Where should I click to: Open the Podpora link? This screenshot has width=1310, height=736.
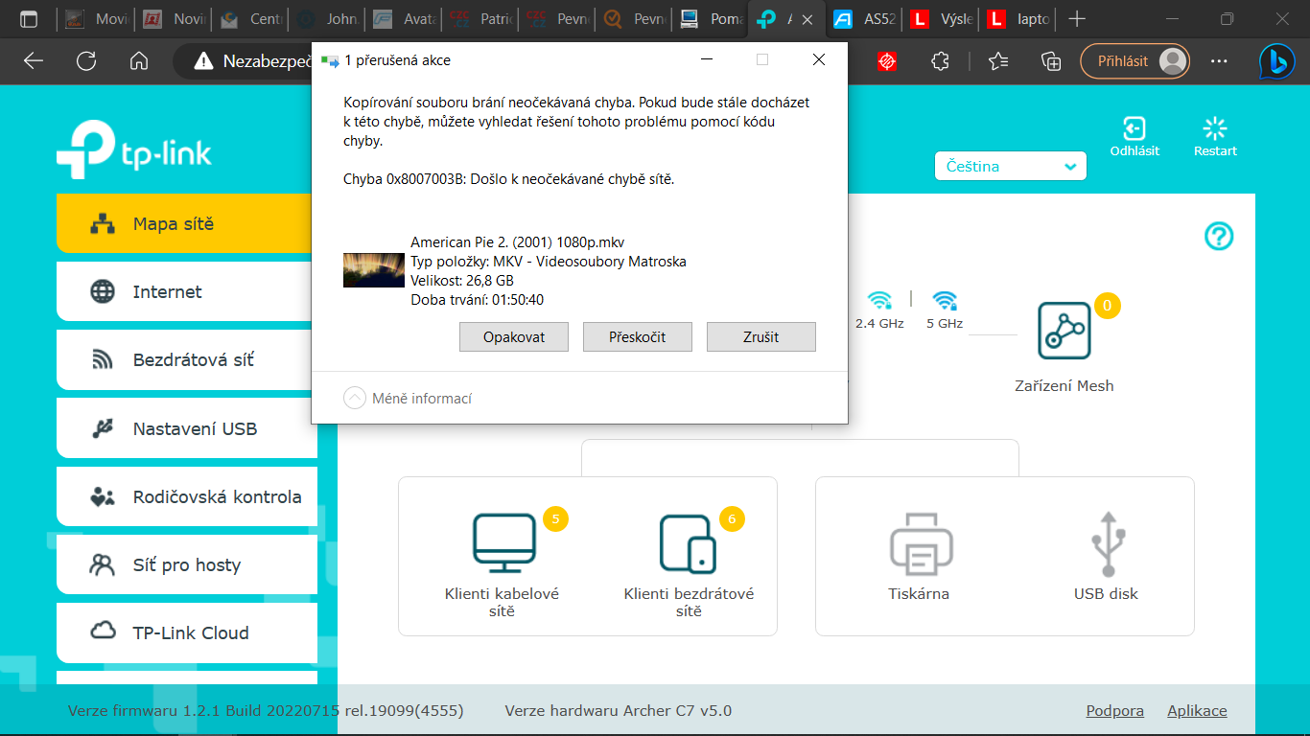[x=1114, y=711]
